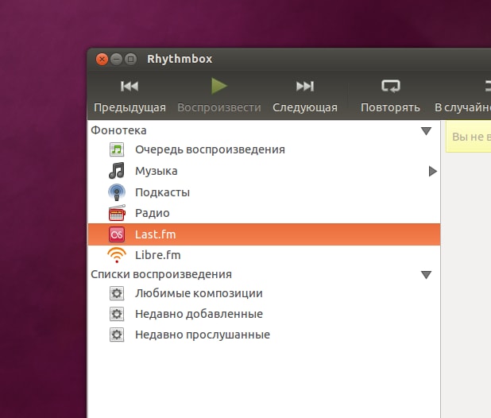Click the Списки воспроизведения header text
The width and height of the screenshot is (491, 418).
tap(161, 274)
